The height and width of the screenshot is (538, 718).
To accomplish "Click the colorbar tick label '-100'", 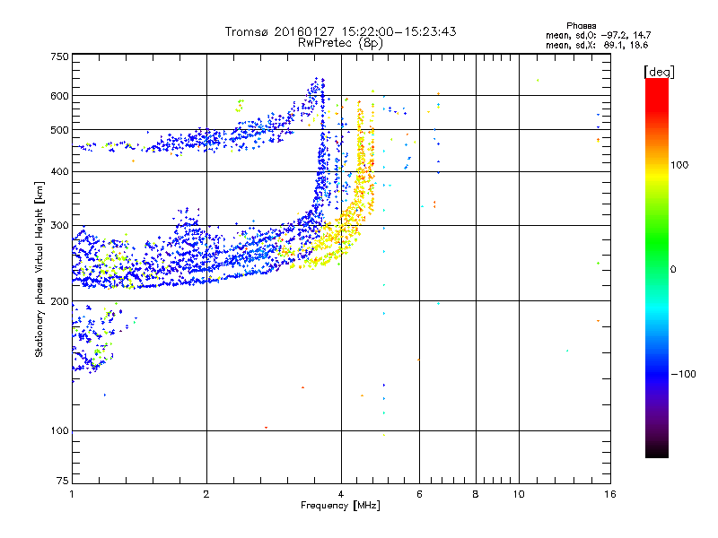I will pyautogui.click(x=683, y=374).
